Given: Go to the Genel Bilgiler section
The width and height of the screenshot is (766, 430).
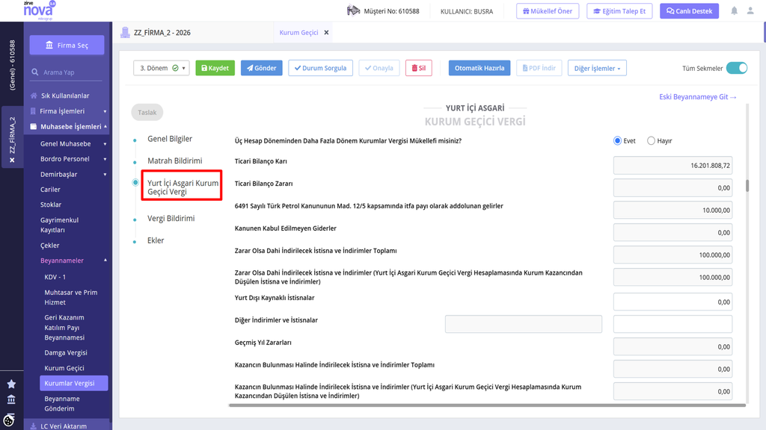Looking at the screenshot, I should click(x=170, y=139).
